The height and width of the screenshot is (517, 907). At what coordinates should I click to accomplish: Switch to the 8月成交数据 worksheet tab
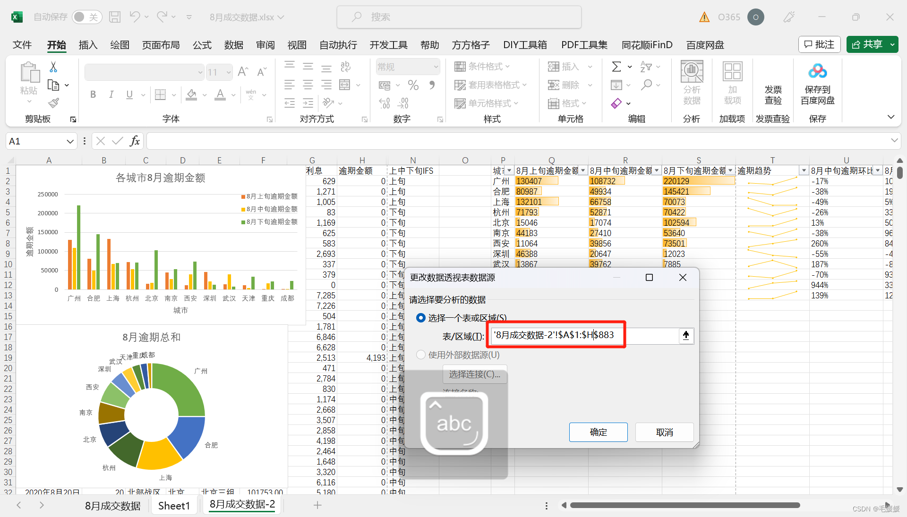[113, 506]
